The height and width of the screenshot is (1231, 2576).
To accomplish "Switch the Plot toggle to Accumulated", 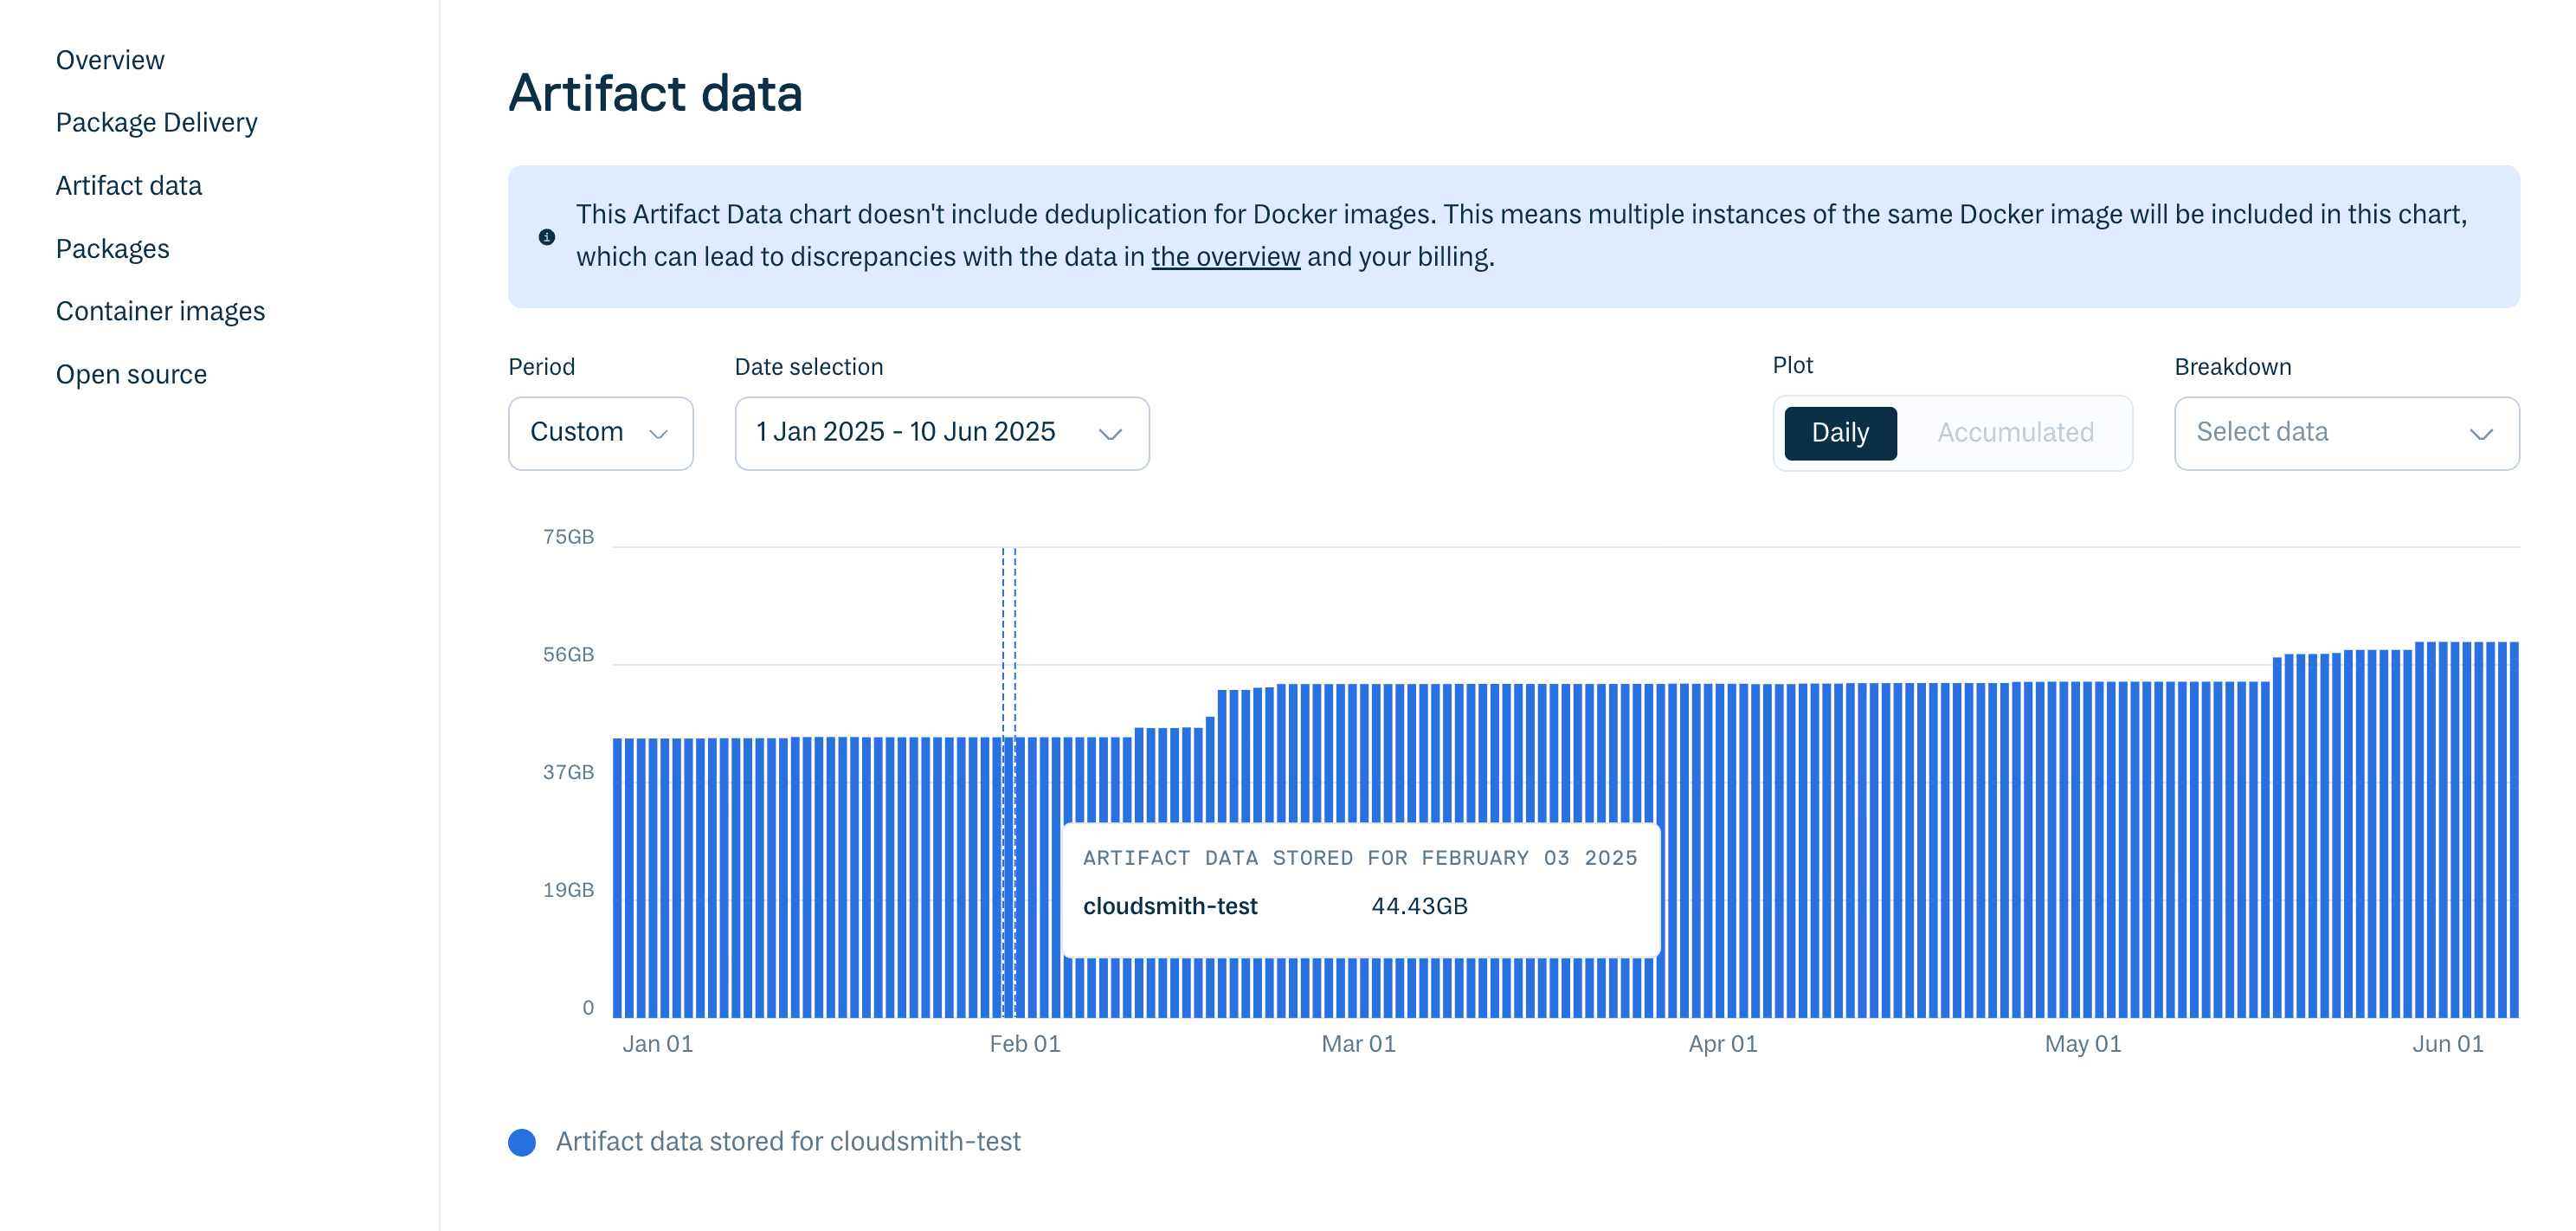I will 2015,433.
